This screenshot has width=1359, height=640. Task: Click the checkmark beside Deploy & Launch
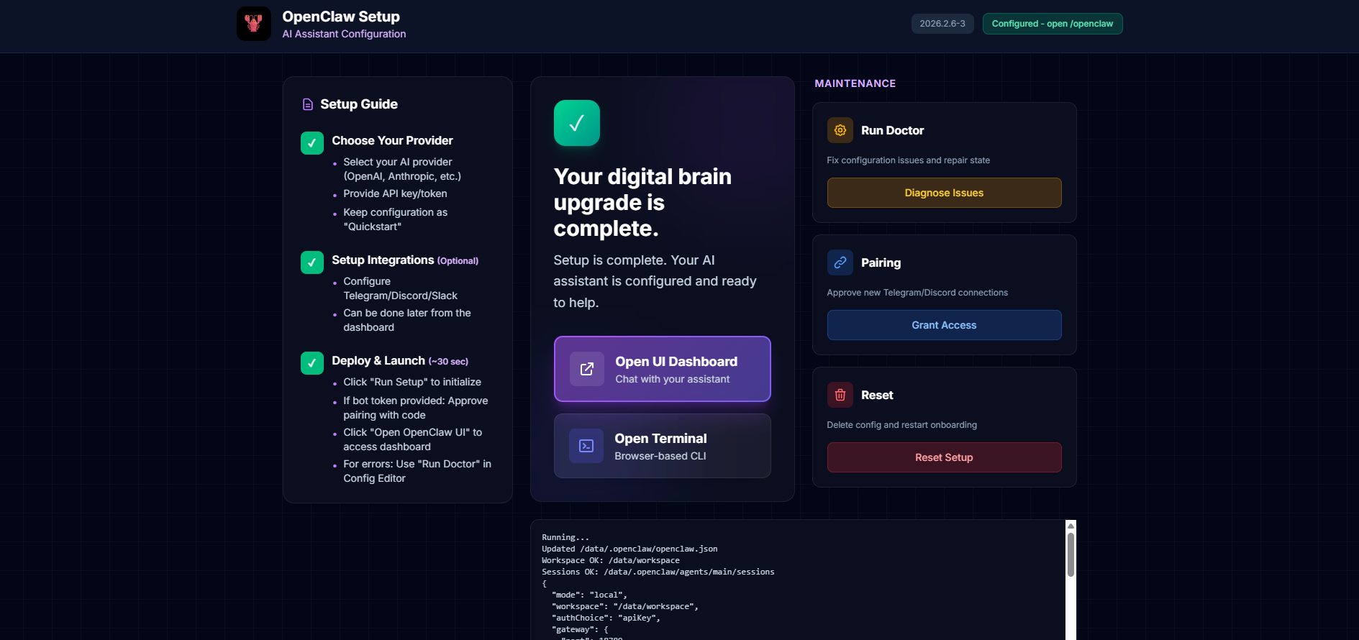pos(312,363)
